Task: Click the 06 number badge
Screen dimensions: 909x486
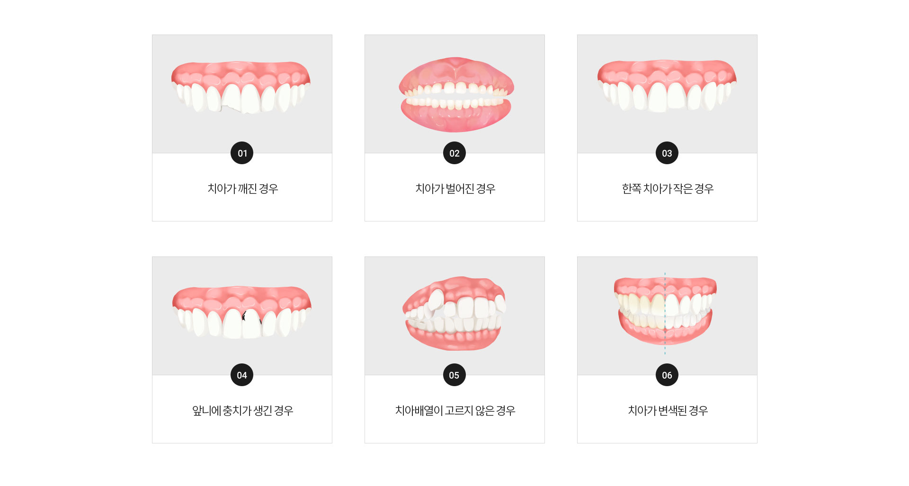Action: coord(667,375)
